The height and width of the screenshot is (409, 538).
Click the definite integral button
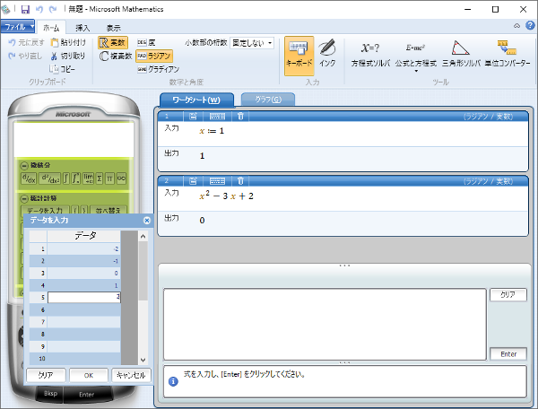point(76,178)
